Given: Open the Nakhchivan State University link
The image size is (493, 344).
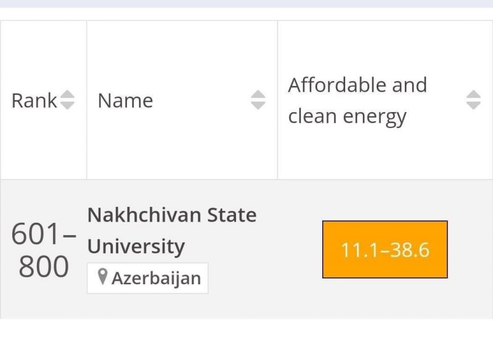Looking at the screenshot, I should tap(172, 230).
